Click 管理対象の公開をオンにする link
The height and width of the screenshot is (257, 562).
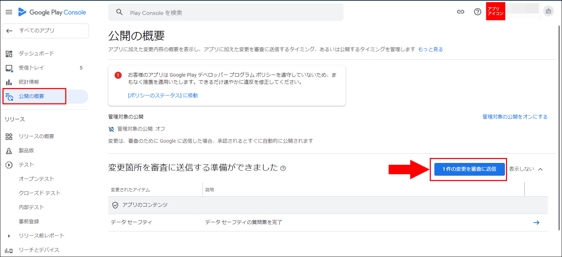click(x=515, y=117)
